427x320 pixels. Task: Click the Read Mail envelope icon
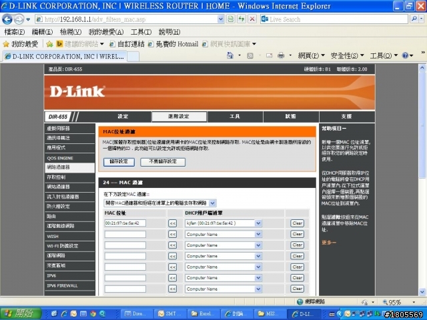[x=269, y=56]
